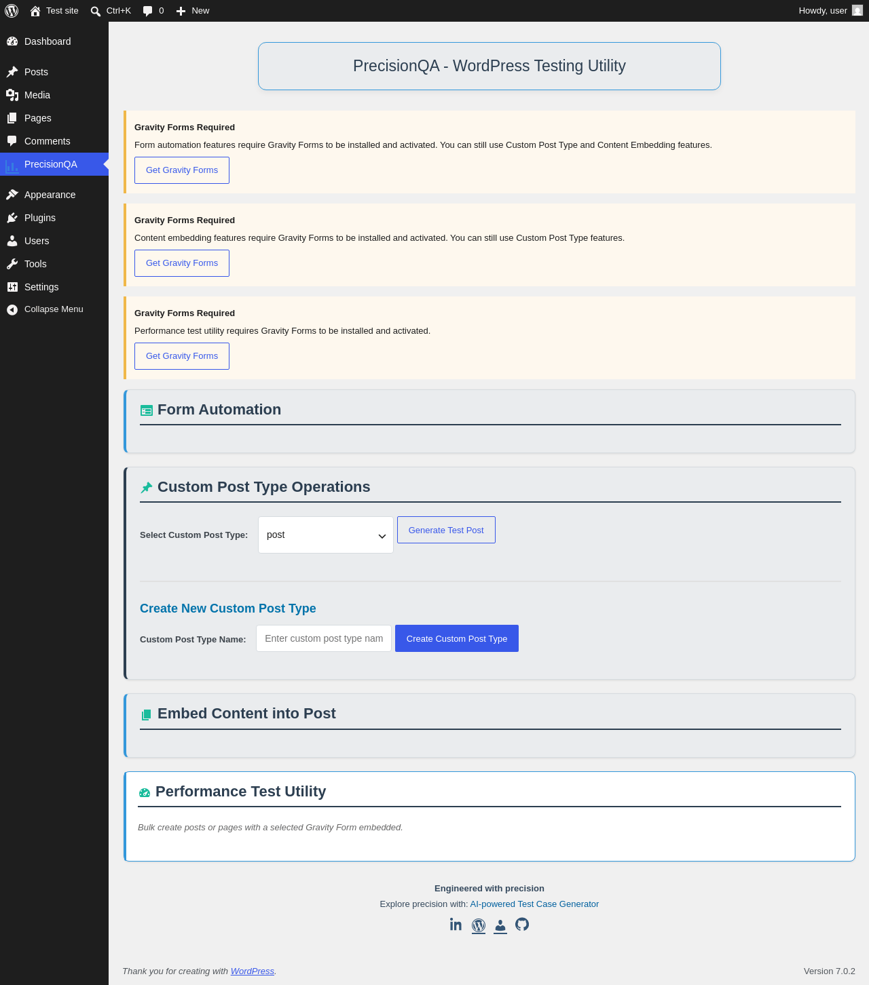Screen dimensions: 869x985
Task: Open the AI-powered Test Case Generator link
Action: point(534,904)
